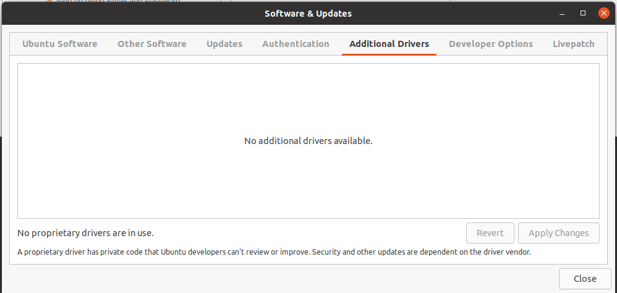Click the Software & Updates title bar text
Image resolution: width=617 pixels, height=293 pixels.
308,14
